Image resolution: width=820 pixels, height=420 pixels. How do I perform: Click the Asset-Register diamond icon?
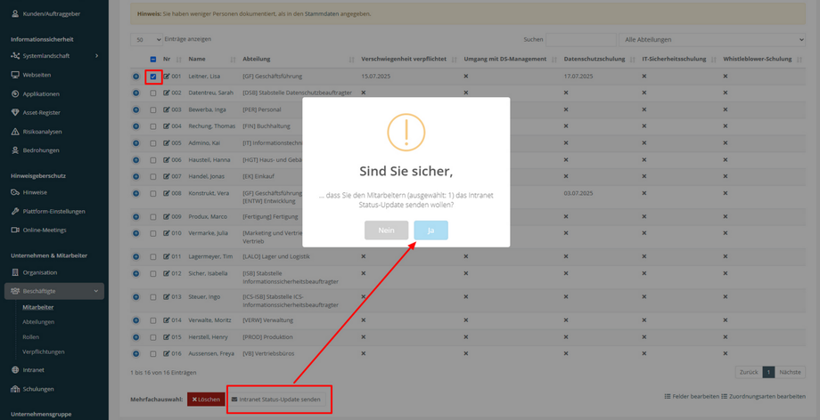click(15, 112)
